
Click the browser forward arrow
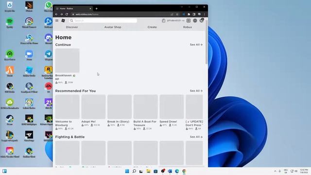pos(62,14)
